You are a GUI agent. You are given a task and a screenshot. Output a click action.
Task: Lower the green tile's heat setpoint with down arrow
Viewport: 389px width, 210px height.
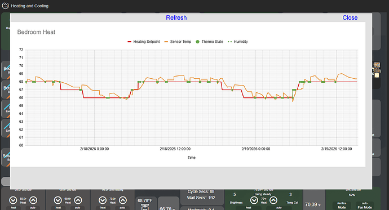point(254,200)
